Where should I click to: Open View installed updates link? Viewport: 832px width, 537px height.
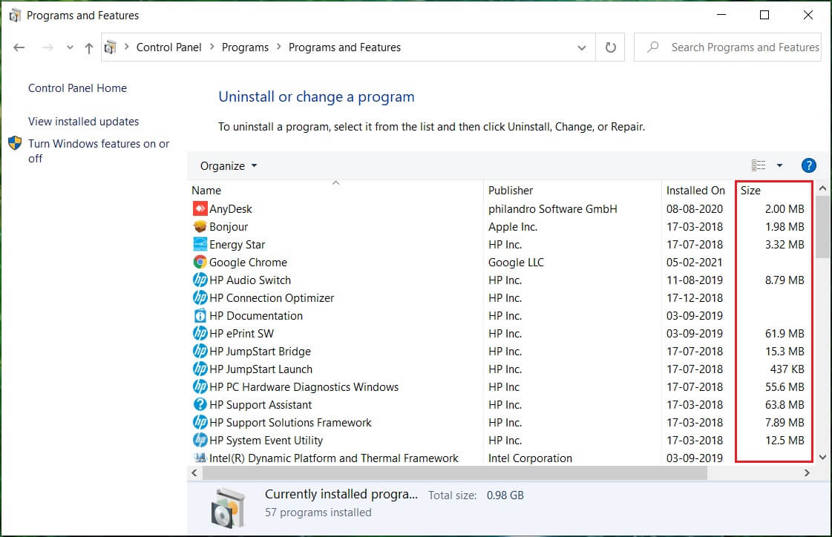pos(83,122)
